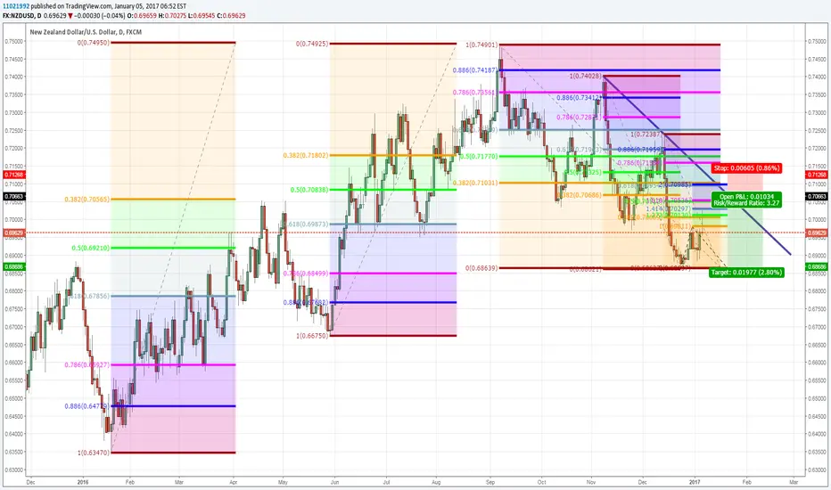This screenshot has width=831, height=490.
Task: Select the 0.886(0.64779) level label
Action: pos(86,406)
